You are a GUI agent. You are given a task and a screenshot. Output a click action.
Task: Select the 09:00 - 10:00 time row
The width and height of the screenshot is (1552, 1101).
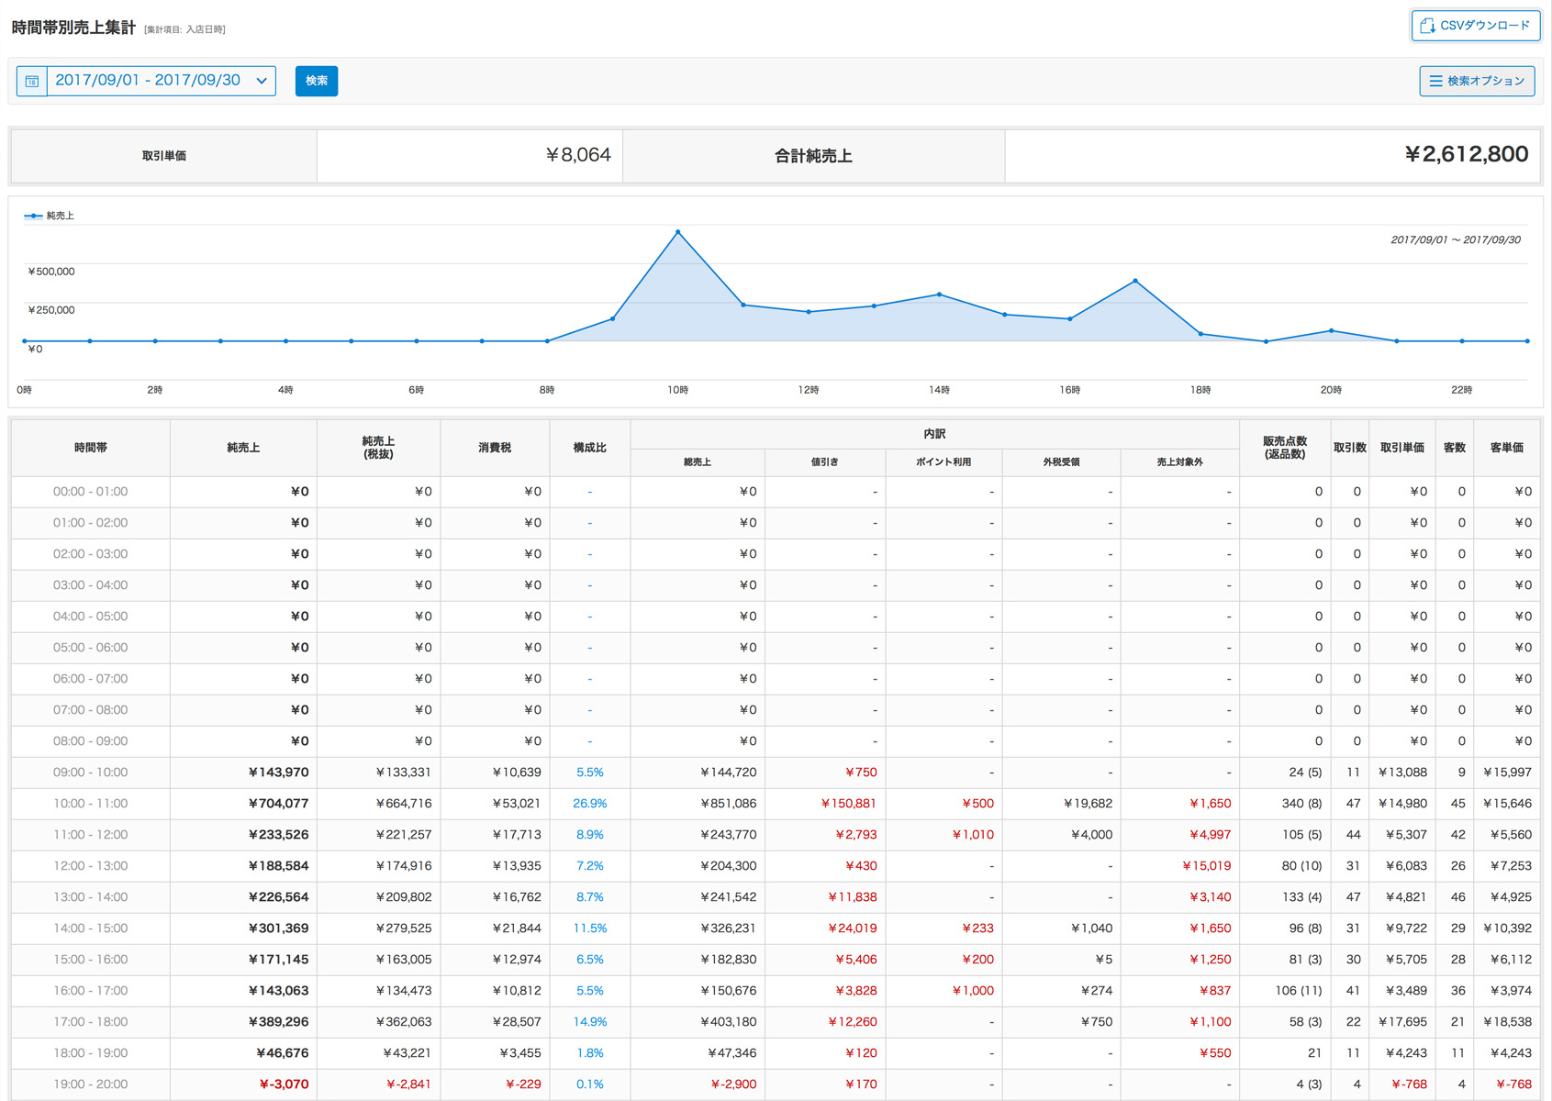(x=776, y=773)
